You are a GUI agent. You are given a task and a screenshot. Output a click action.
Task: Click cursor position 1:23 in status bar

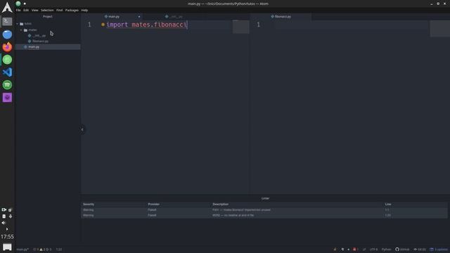tap(59, 249)
